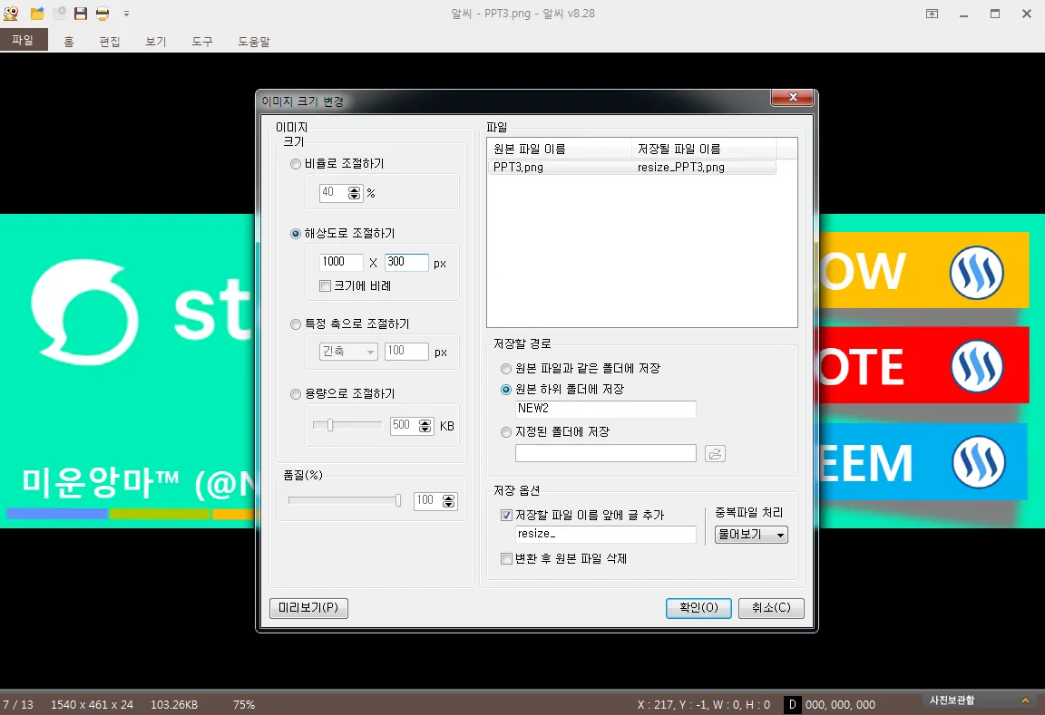Select 원본 파일과 같은 폴더에 저장 option
Viewport: 1045px width, 715px height.
[x=507, y=369]
